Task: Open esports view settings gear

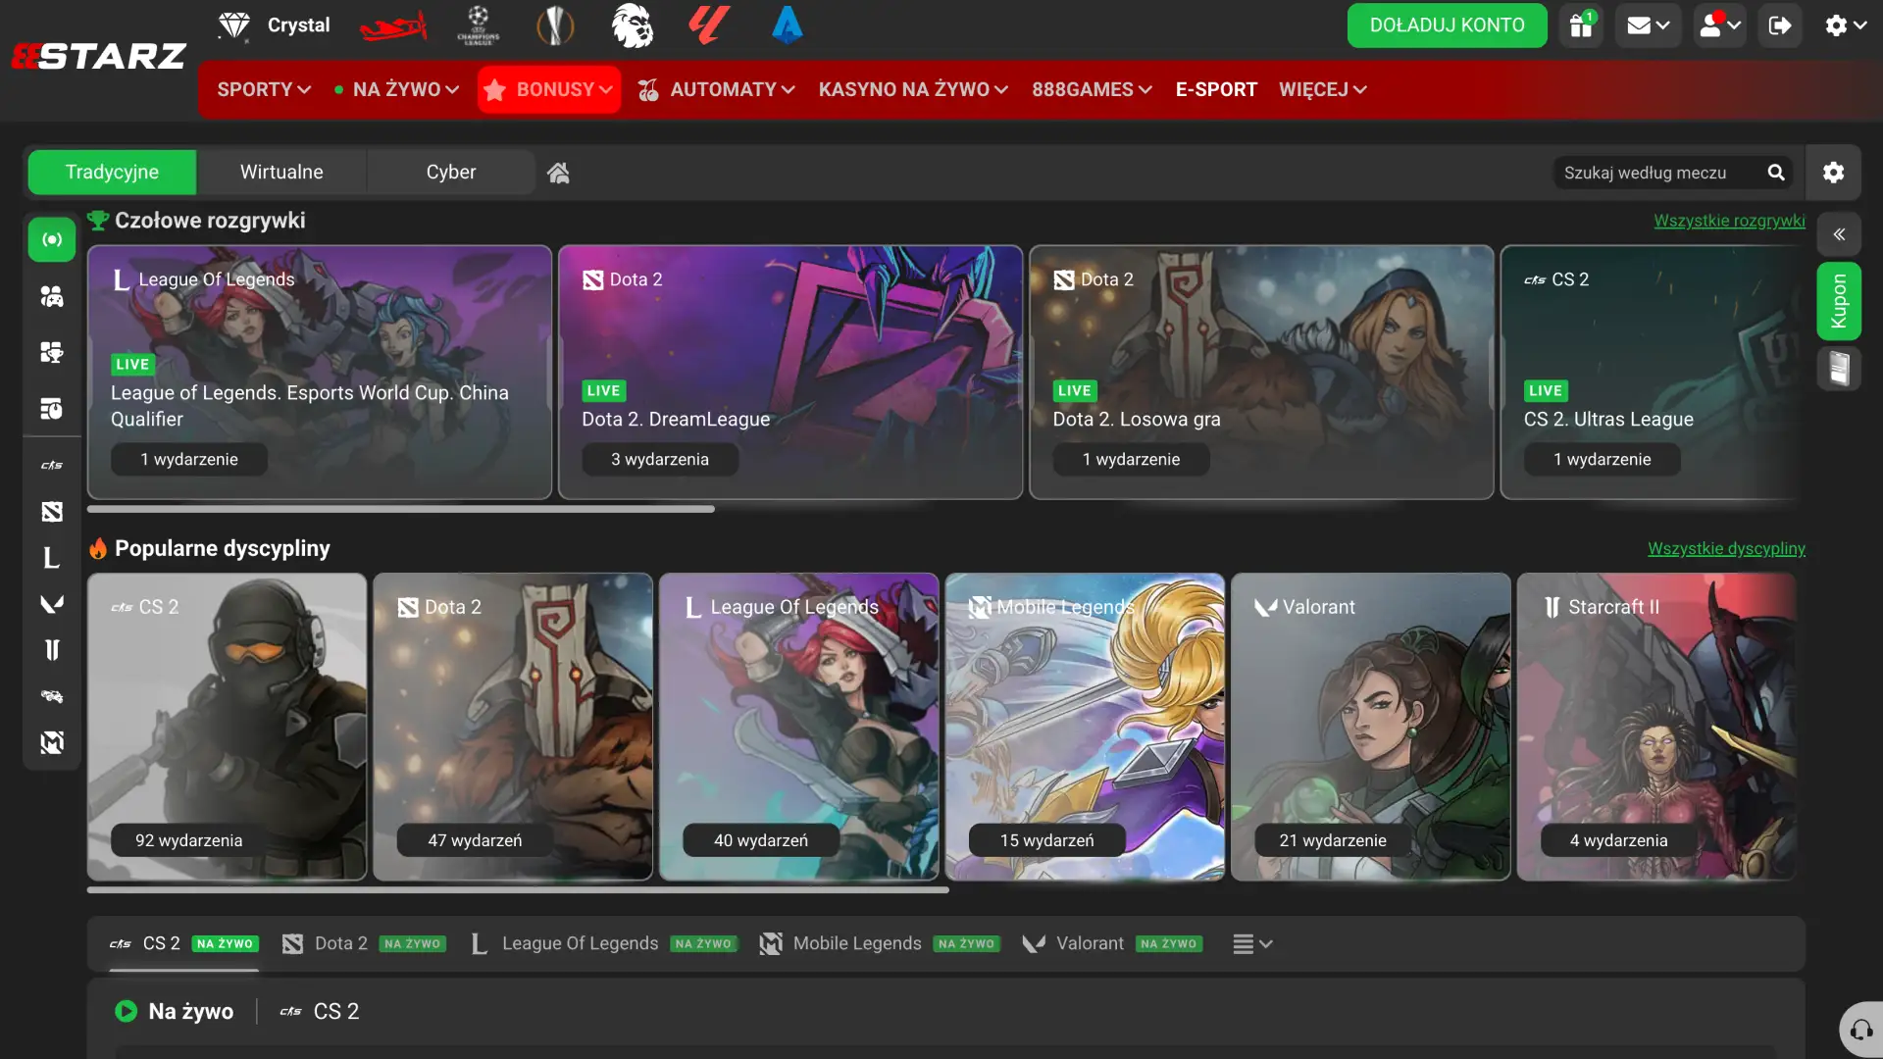Action: tap(1833, 173)
